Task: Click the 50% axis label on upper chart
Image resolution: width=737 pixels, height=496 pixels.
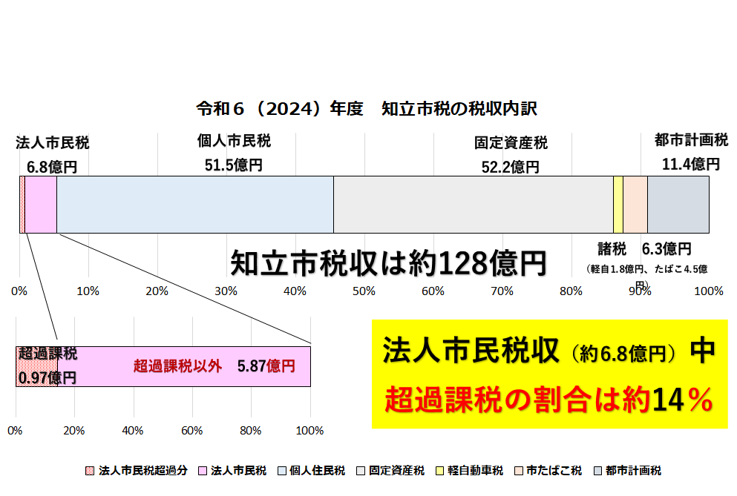Action: (x=364, y=291)
